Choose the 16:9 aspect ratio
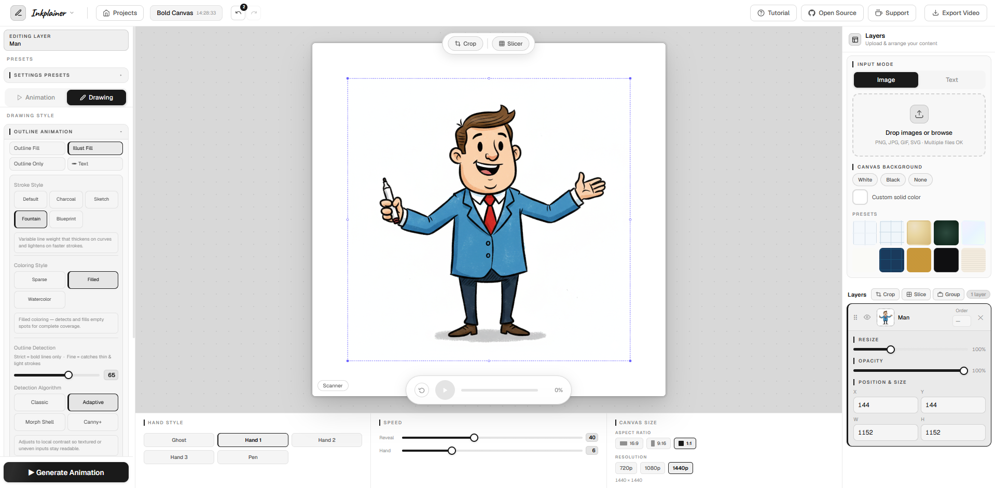Viewport: 995px width, 488px height. click(x=629, y=443)
